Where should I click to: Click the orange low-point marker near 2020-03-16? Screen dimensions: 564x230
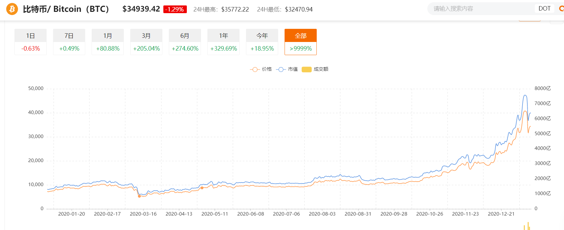click(139, 196)
